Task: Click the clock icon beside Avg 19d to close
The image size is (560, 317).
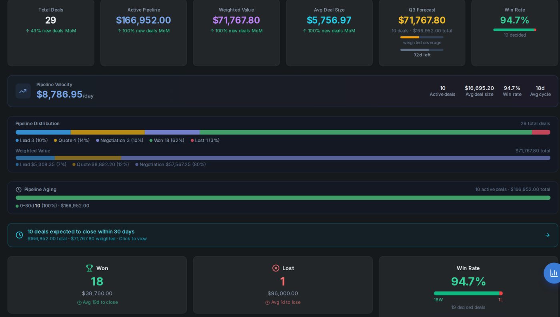Action: coord(79,302)
